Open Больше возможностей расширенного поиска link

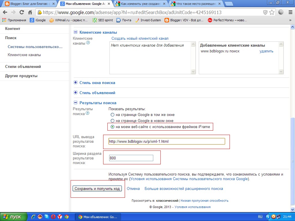click(184, 189)
